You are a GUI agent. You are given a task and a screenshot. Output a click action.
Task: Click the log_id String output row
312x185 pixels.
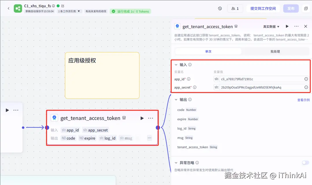click(x=187, y=128)
